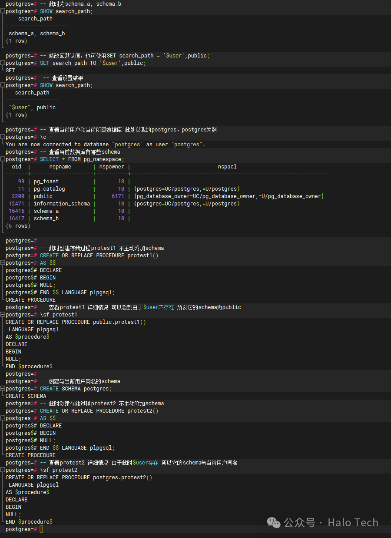Click "CREATE OR REPLACE PROCEDURE postgres.protest2()" output line

[79, 477]
